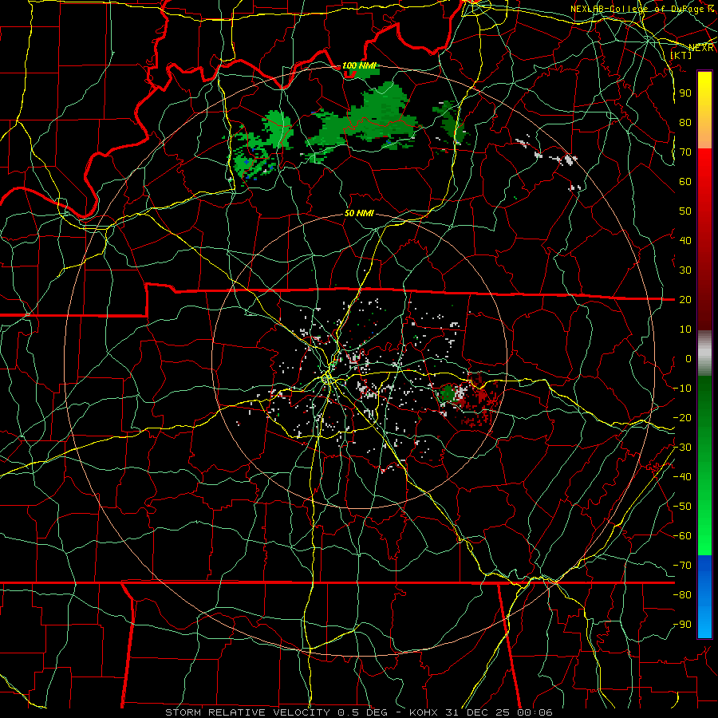The height and width of the screenshot is (718, 718).
Task: Select the light blue bottom segment of scale
Action: click(x=704, y=623)
